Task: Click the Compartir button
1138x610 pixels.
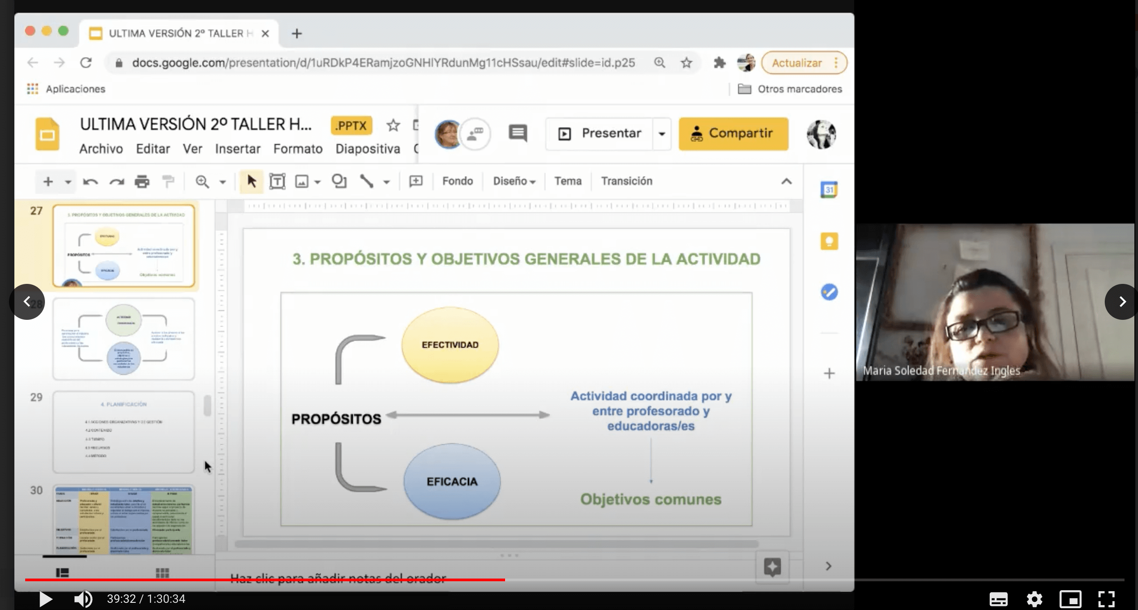Action: pos(733,134)
